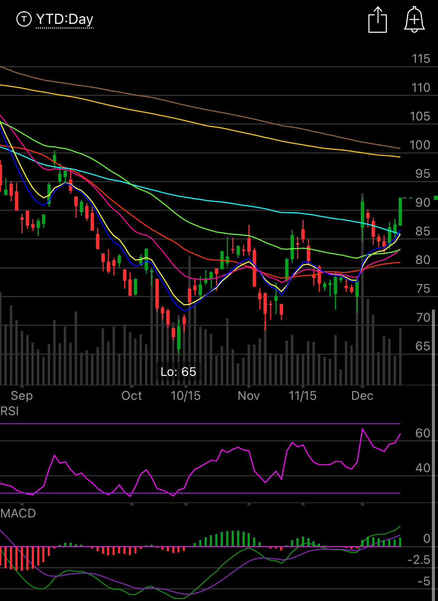Tap the 10/15 date axis label
This screenshot has width=438, height=601.
(x=186, y=396)
